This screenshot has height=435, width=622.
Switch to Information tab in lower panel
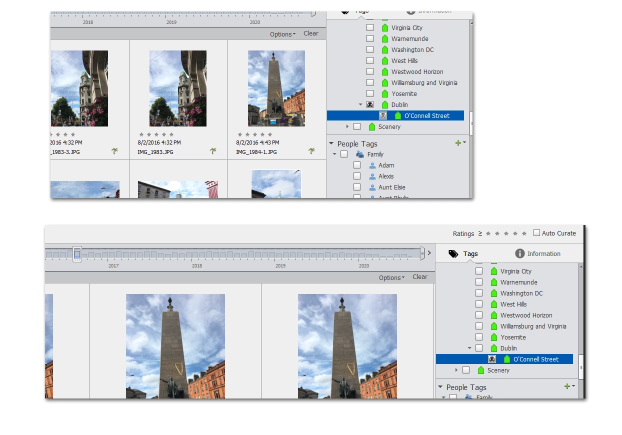coord(538,253)
